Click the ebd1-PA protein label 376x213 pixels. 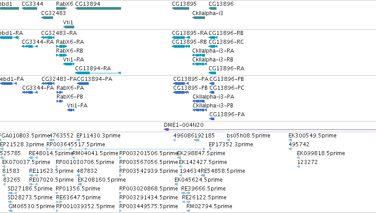click(12, 79)
